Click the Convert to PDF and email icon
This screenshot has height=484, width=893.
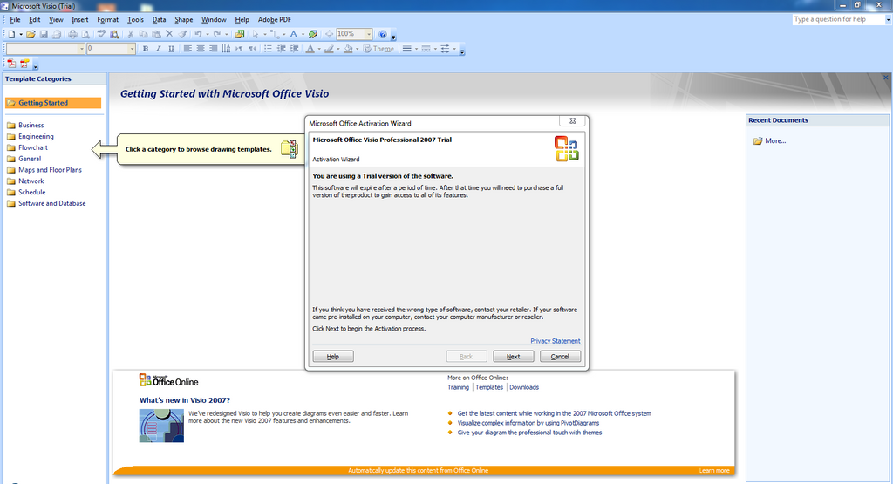[x=24, y=64]
